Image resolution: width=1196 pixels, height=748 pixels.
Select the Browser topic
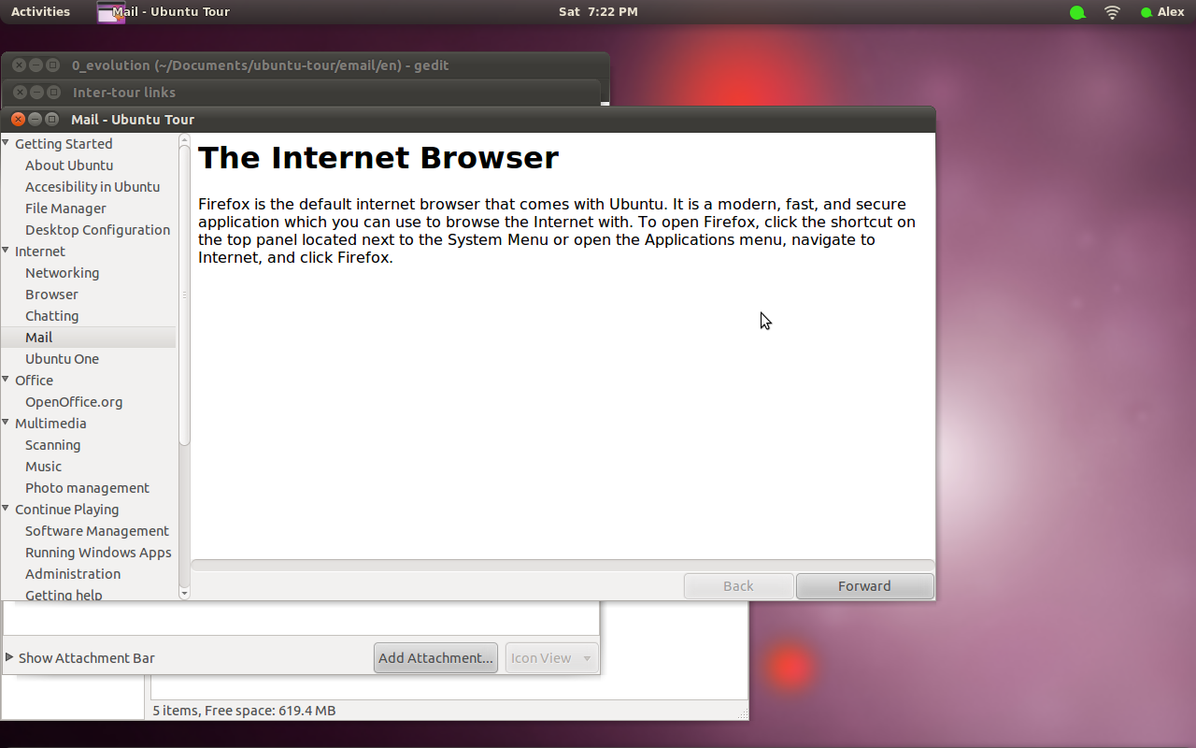click(51, 295)
